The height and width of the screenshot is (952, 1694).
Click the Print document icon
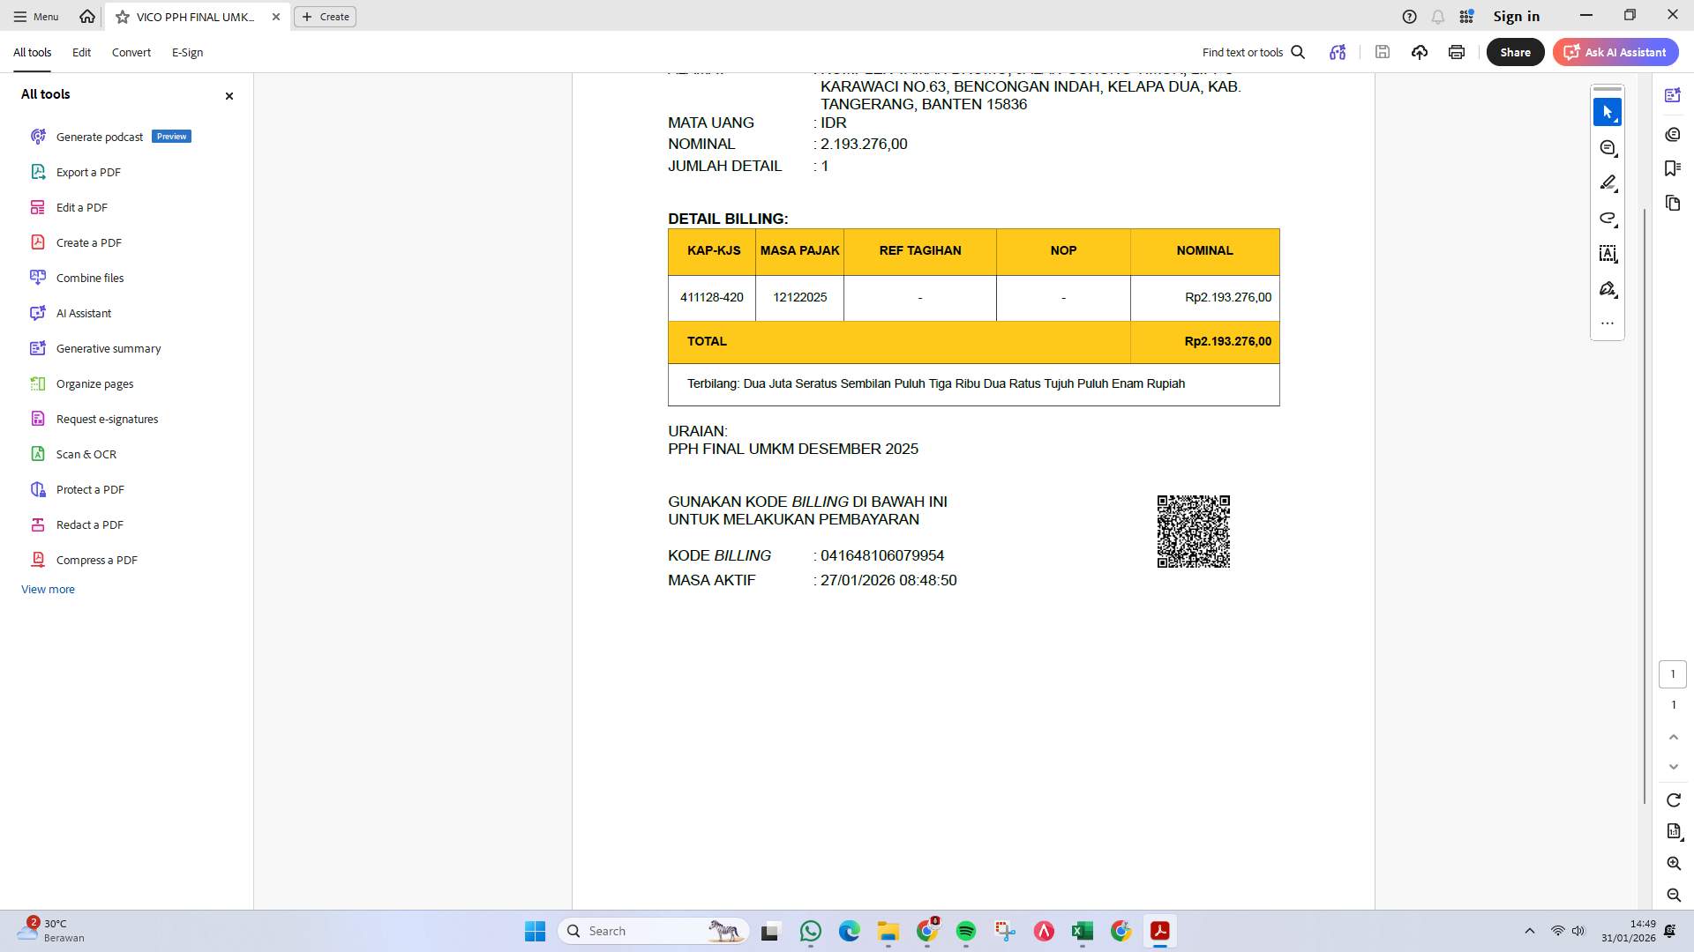(x=1456, y=52)
